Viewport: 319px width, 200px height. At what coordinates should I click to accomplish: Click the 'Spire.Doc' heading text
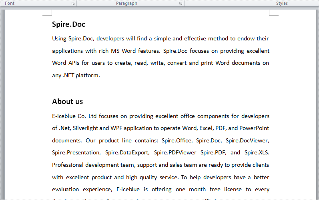68,24
